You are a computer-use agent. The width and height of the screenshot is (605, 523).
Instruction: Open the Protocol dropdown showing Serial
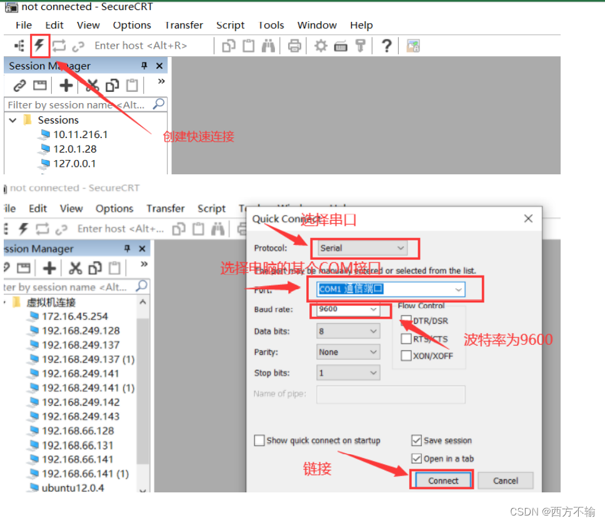(362, 248)
